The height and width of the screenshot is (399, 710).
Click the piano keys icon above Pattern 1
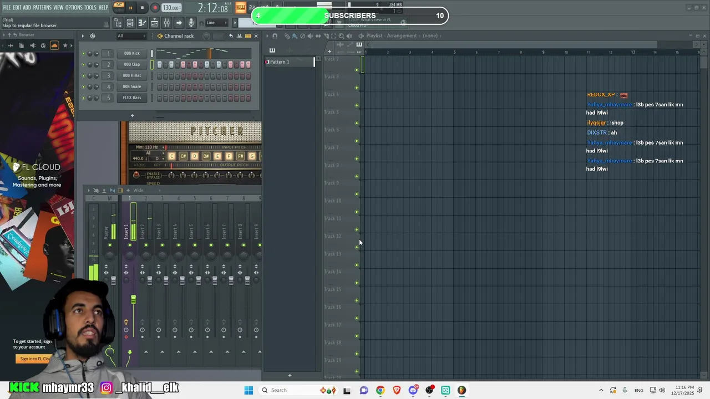point(272,50)
